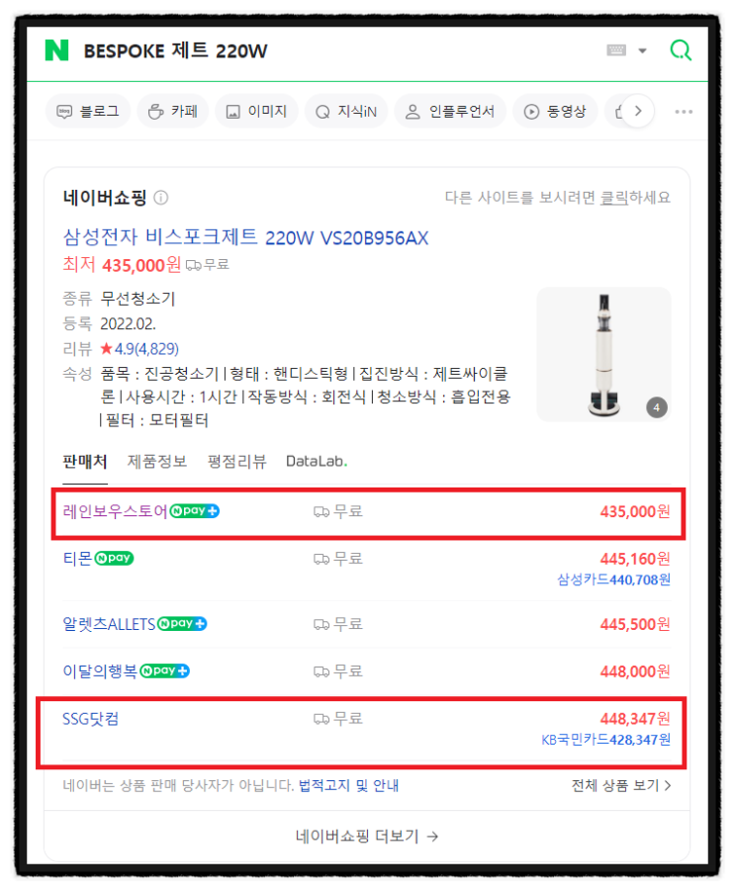Select the 이미지 filter chip
This screenshot has width=735, height=891.
pyautogui.click(x=256, y=111)
